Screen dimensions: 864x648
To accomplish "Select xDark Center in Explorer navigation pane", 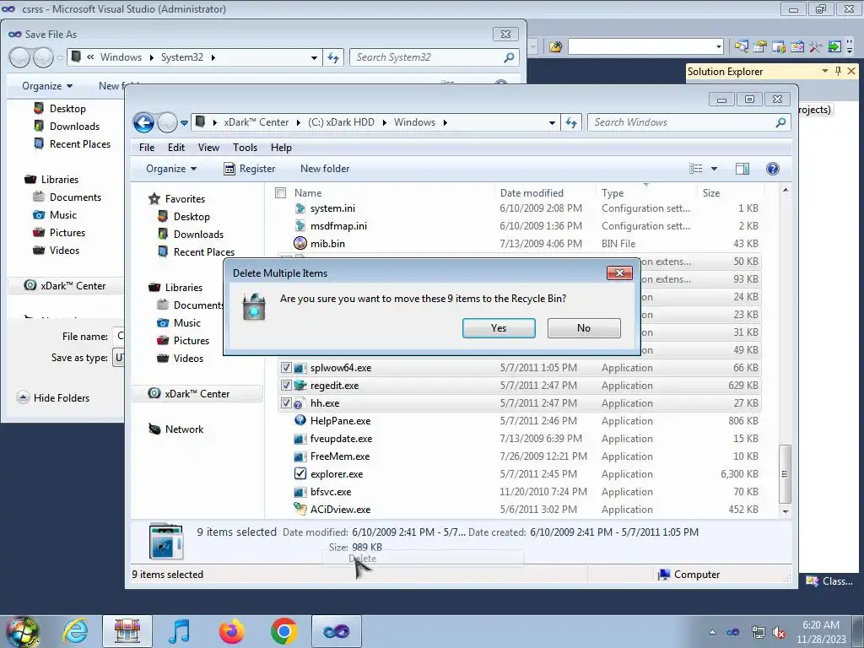I will [197, 394].
